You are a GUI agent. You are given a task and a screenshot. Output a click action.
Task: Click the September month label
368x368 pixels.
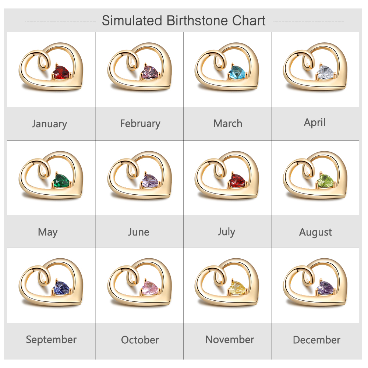tap(51, 340)
